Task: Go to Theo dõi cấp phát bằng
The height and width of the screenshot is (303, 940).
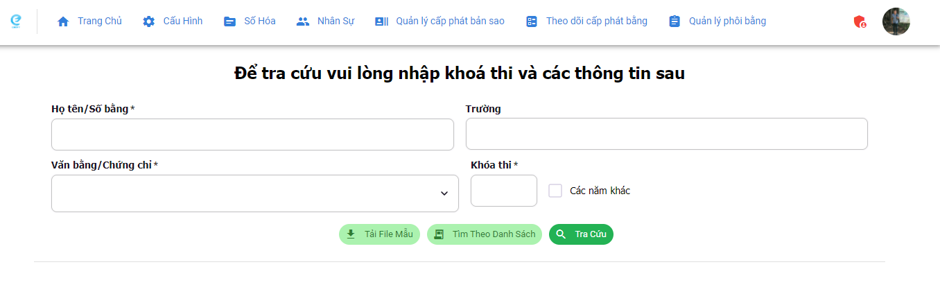Action: click(x=596, y=21)
